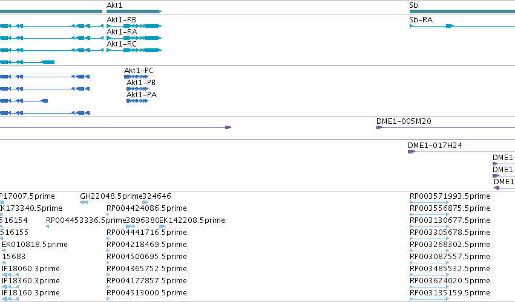Click the IP18060.3prime alignment glyph

pyautogui.click(x=10, y=275)
